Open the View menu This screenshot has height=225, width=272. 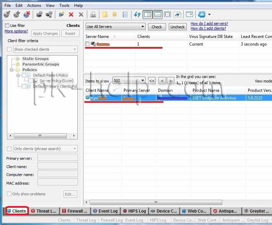click(50, 6)
